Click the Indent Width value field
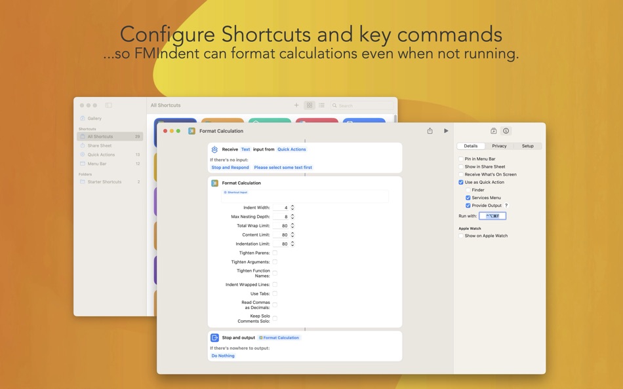The image size is (623, 389). (x=281, y=208)
